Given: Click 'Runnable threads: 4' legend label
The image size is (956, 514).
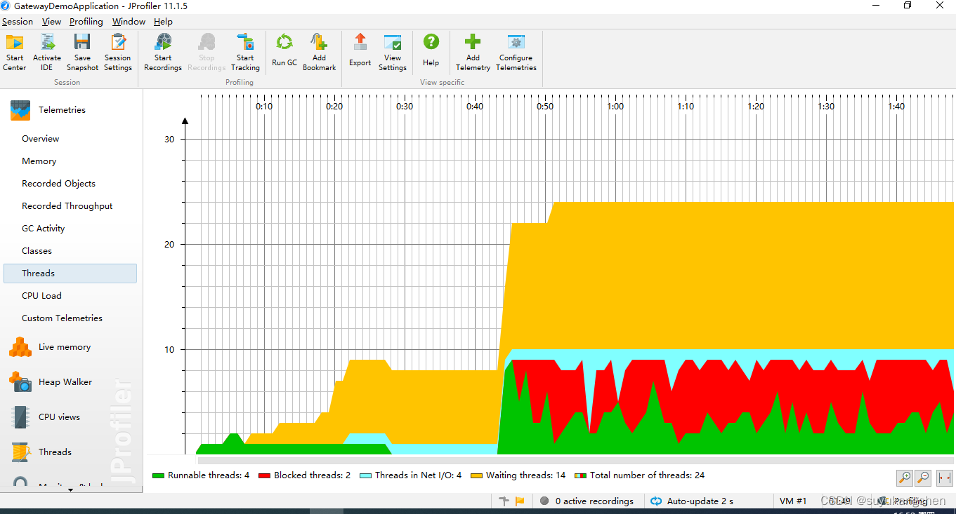Looking at the screenshot, I should pos(209,475).
